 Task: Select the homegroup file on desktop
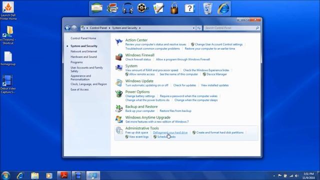(8, 58)
